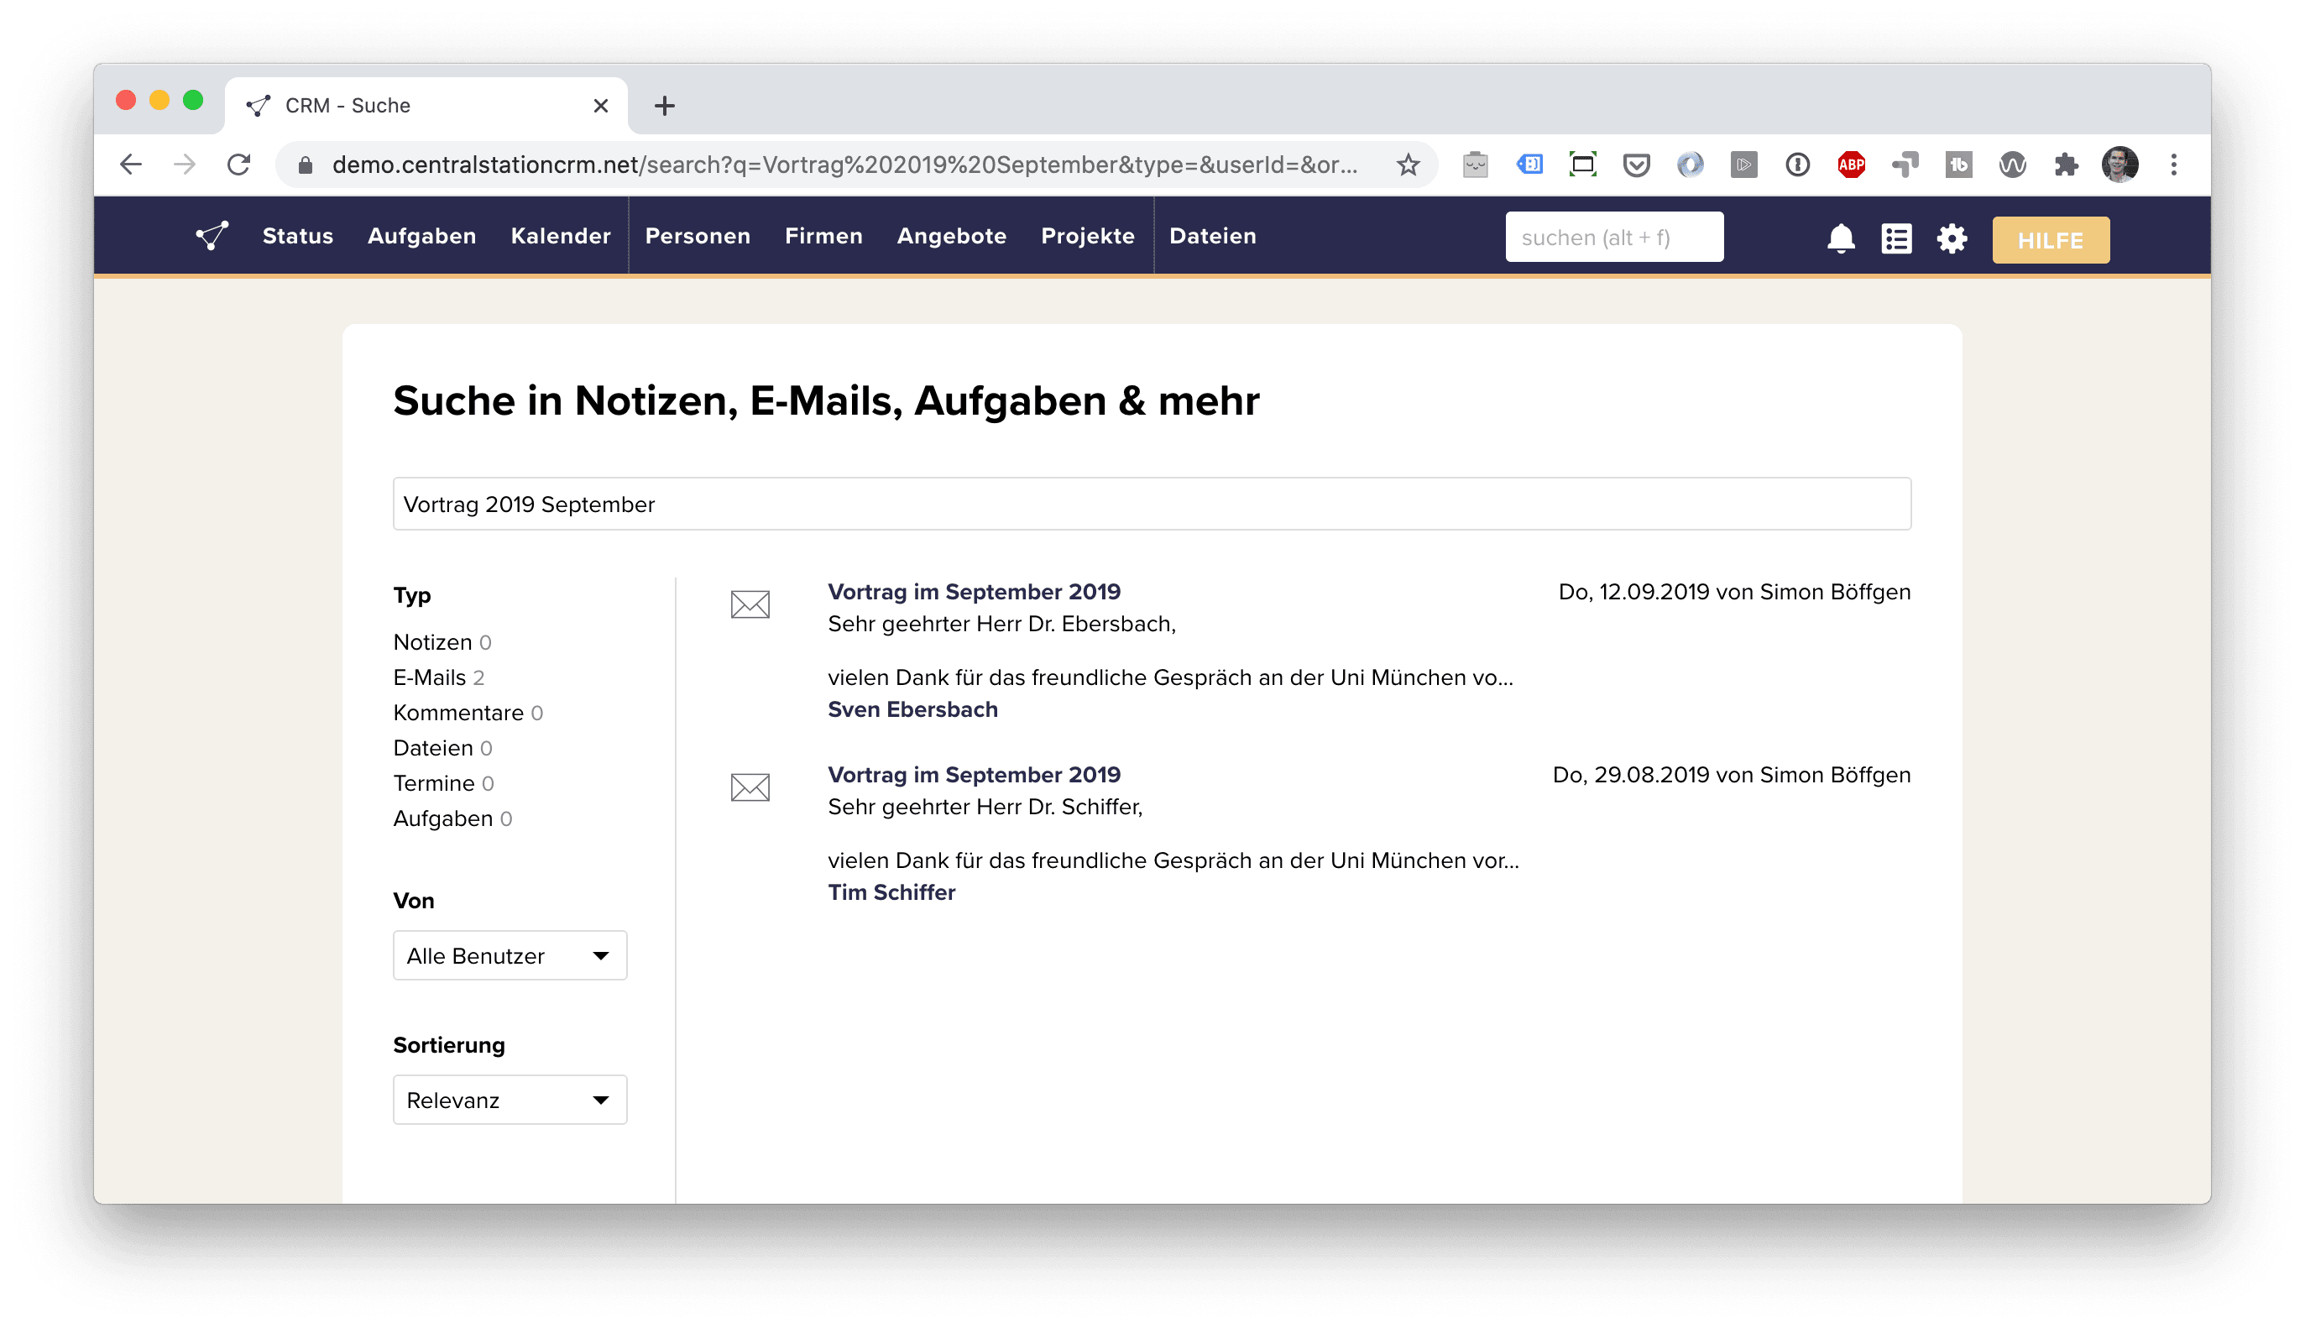
Task: Bookmark the page with the star icon
Action: pos(1408,165)
